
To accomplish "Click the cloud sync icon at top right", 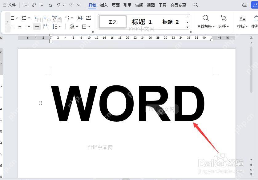I will (x=245, y=5).
